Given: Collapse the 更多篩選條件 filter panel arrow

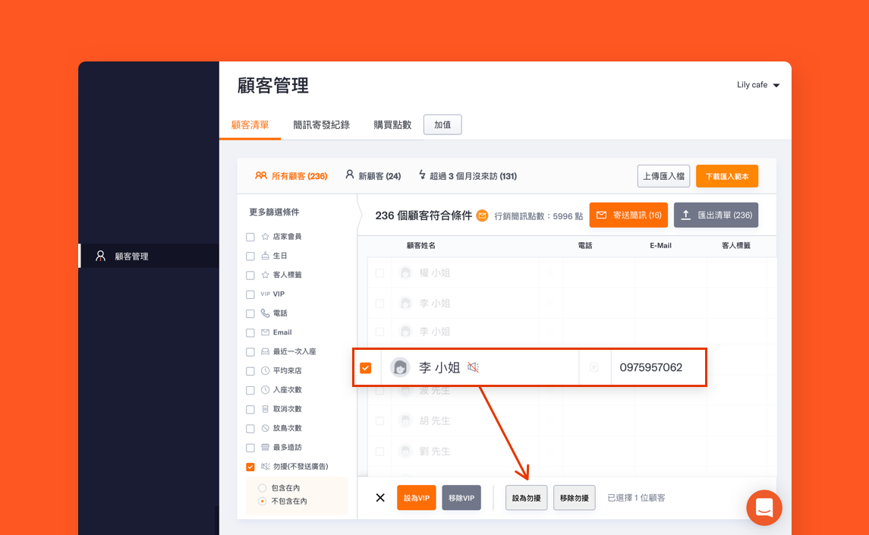Looking at the screenshot, I should [x=358, y=215].
